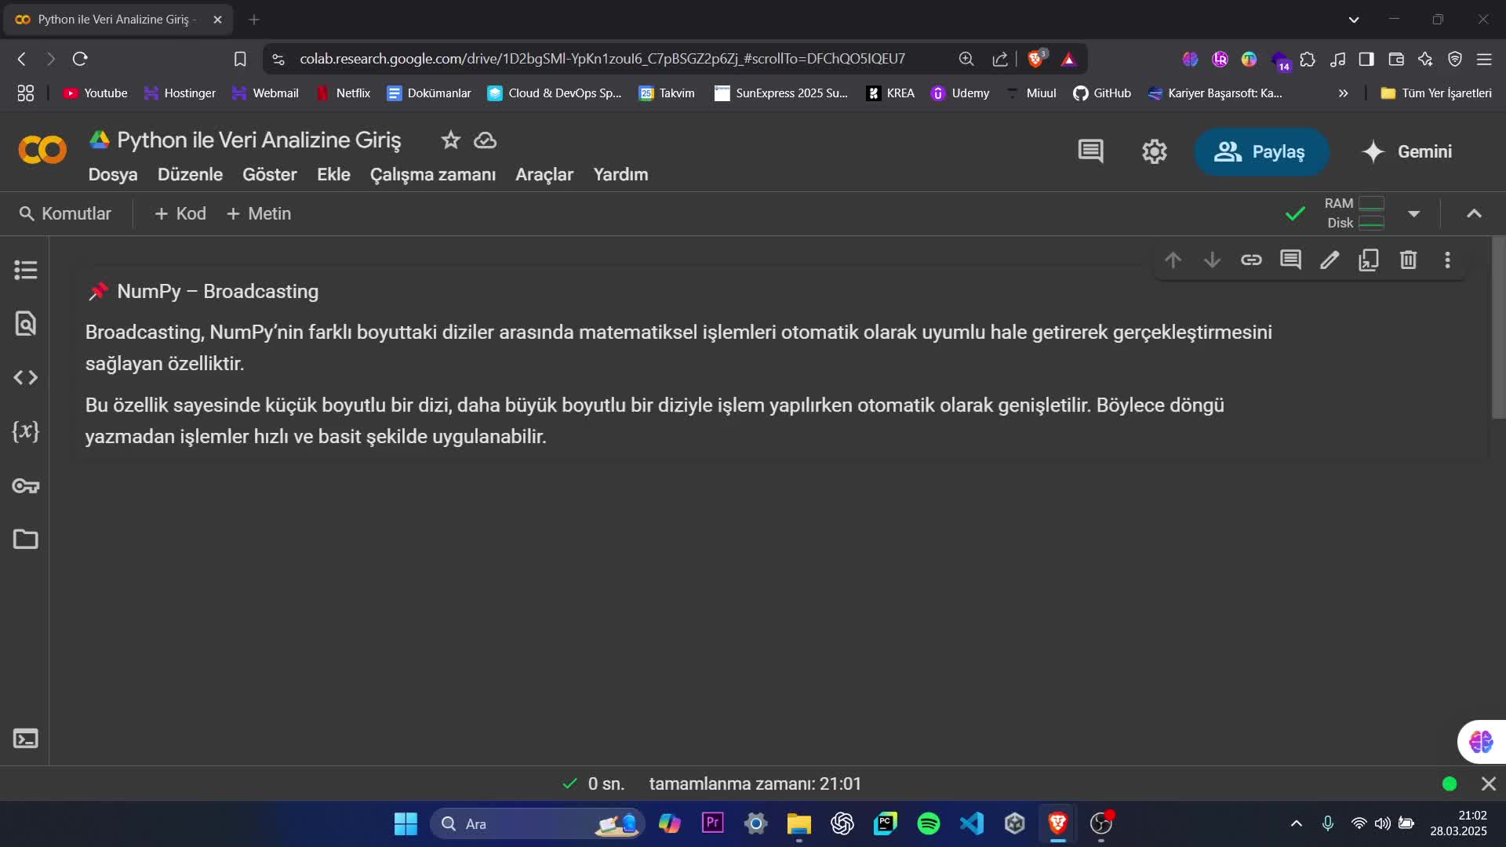The height and width of the screenshot is (847, 1506).
Task: Copy the link to the cell
Action: pos(1251,260)
